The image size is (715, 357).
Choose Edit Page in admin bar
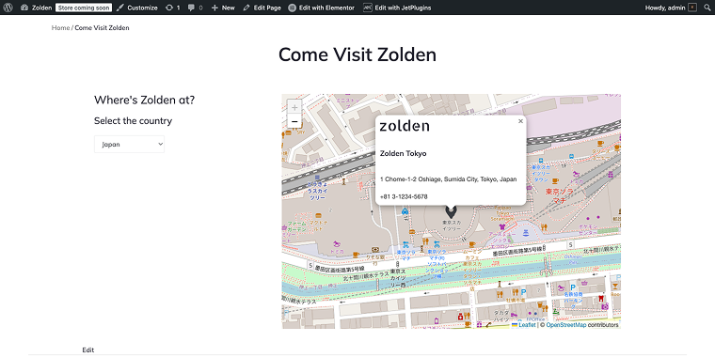[x=262, y=8]
